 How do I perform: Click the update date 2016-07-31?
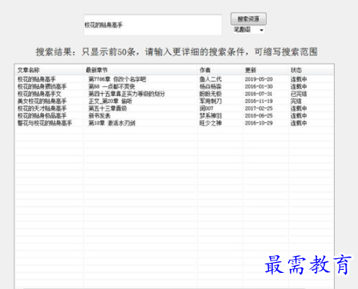[259, 94]
